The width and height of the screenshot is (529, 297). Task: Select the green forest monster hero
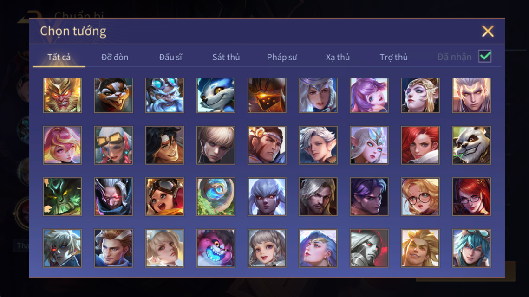(62, 197)
